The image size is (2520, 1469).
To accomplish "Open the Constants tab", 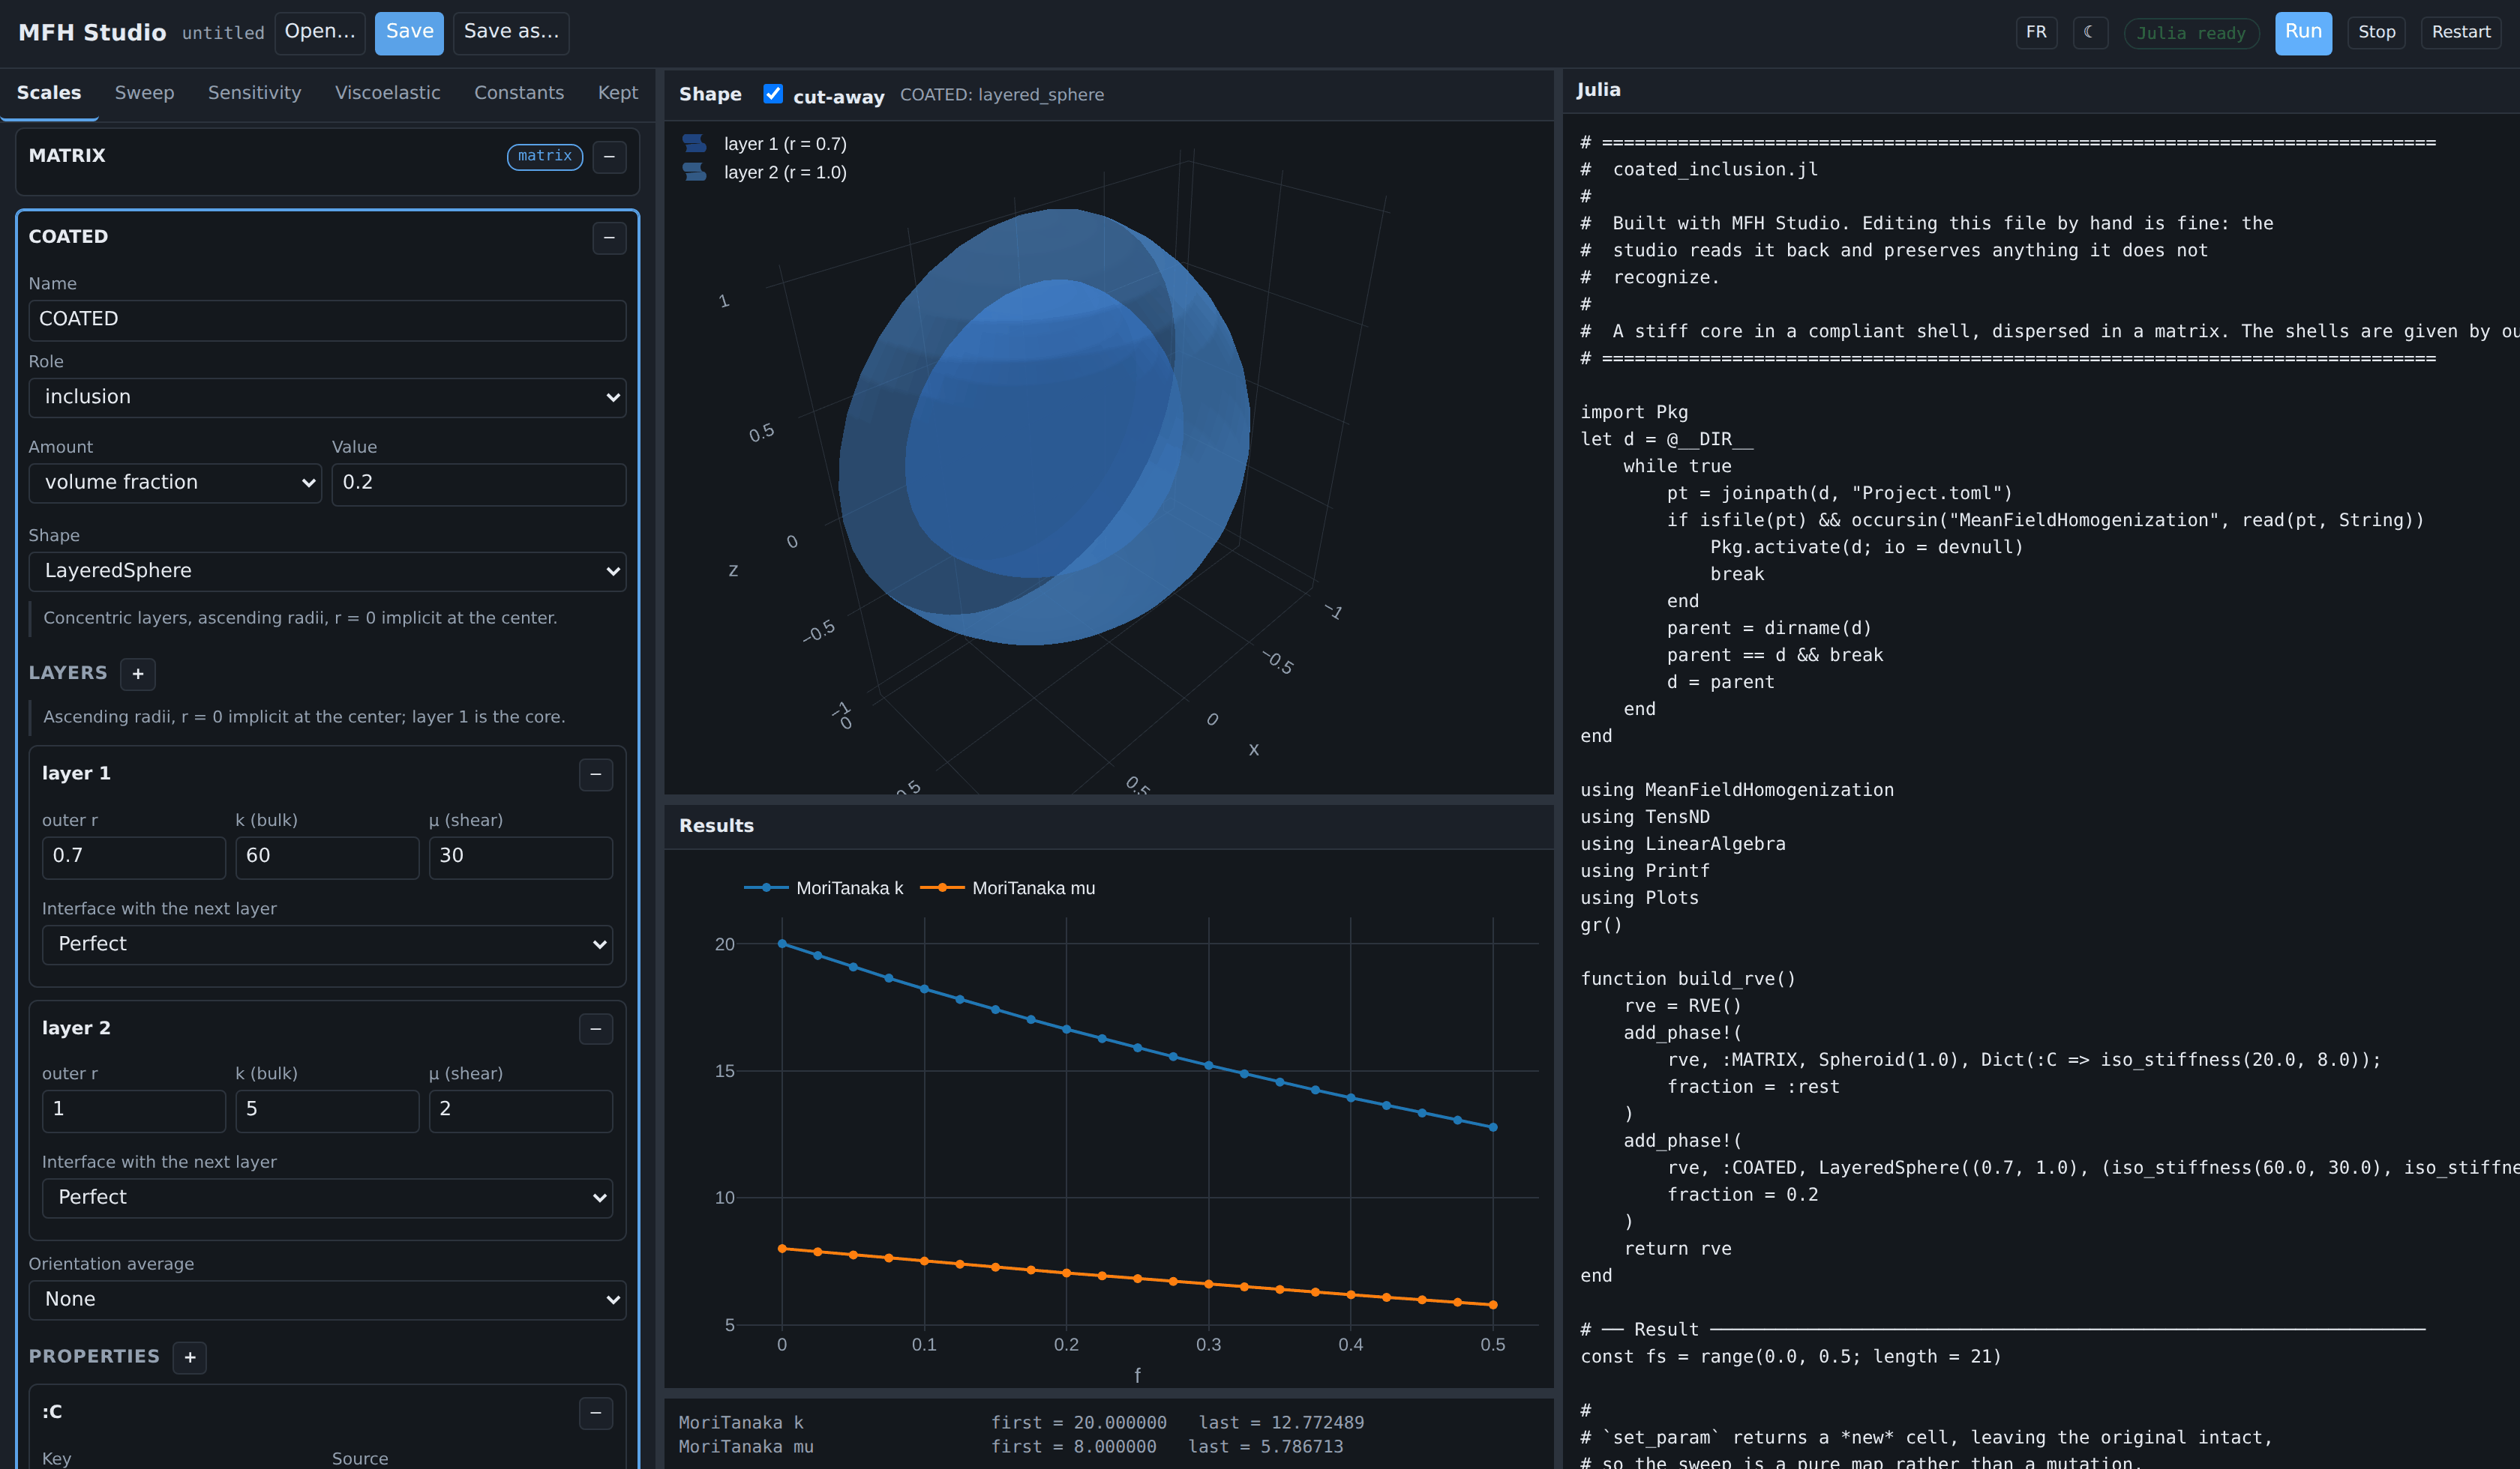I will click(x=519, y=93).
